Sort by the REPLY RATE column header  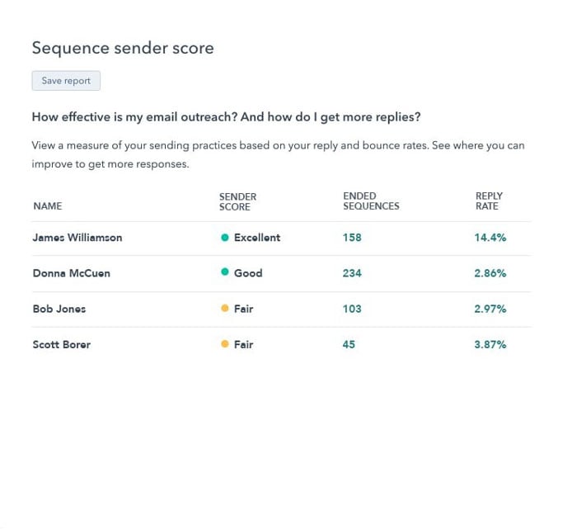(489, 201)
